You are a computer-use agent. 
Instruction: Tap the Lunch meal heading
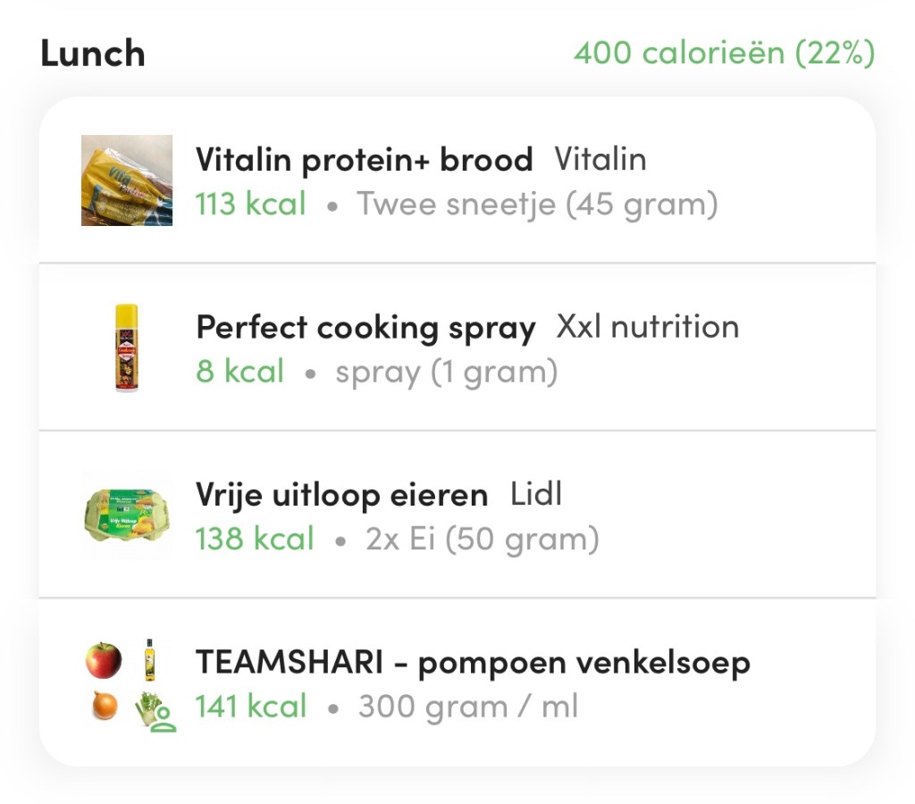[93, 54]
